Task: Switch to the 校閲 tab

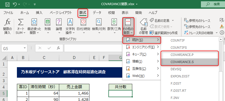Action: pos(111,13)
